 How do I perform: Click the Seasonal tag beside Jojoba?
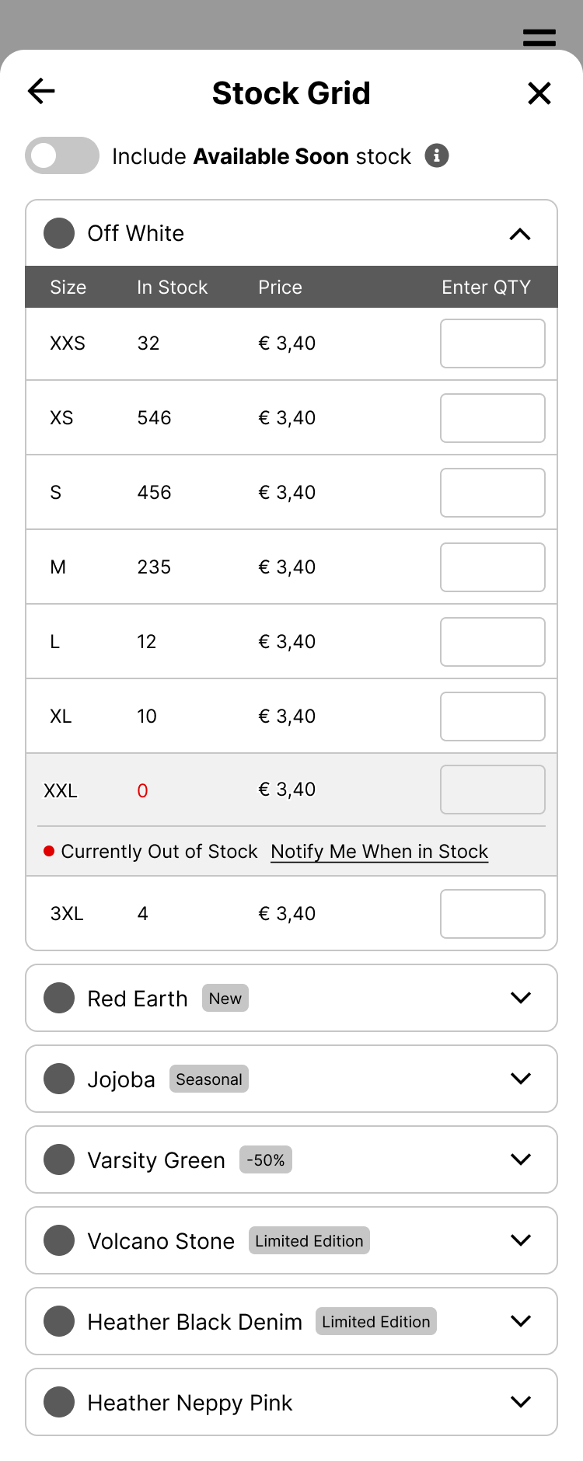[x=208, y=1079]
